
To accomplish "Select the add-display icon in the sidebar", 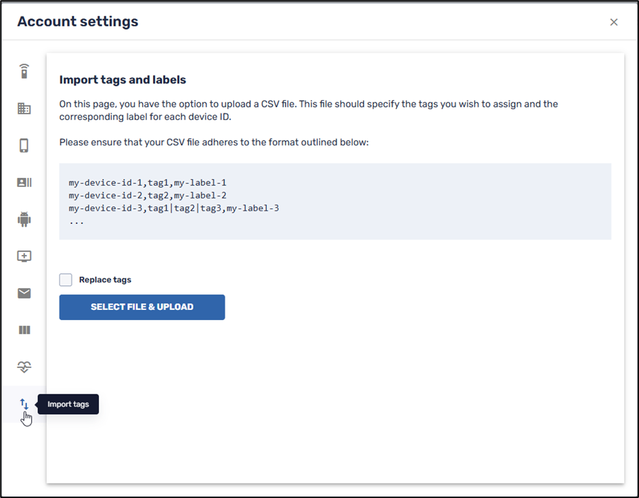I will point(24,256).
